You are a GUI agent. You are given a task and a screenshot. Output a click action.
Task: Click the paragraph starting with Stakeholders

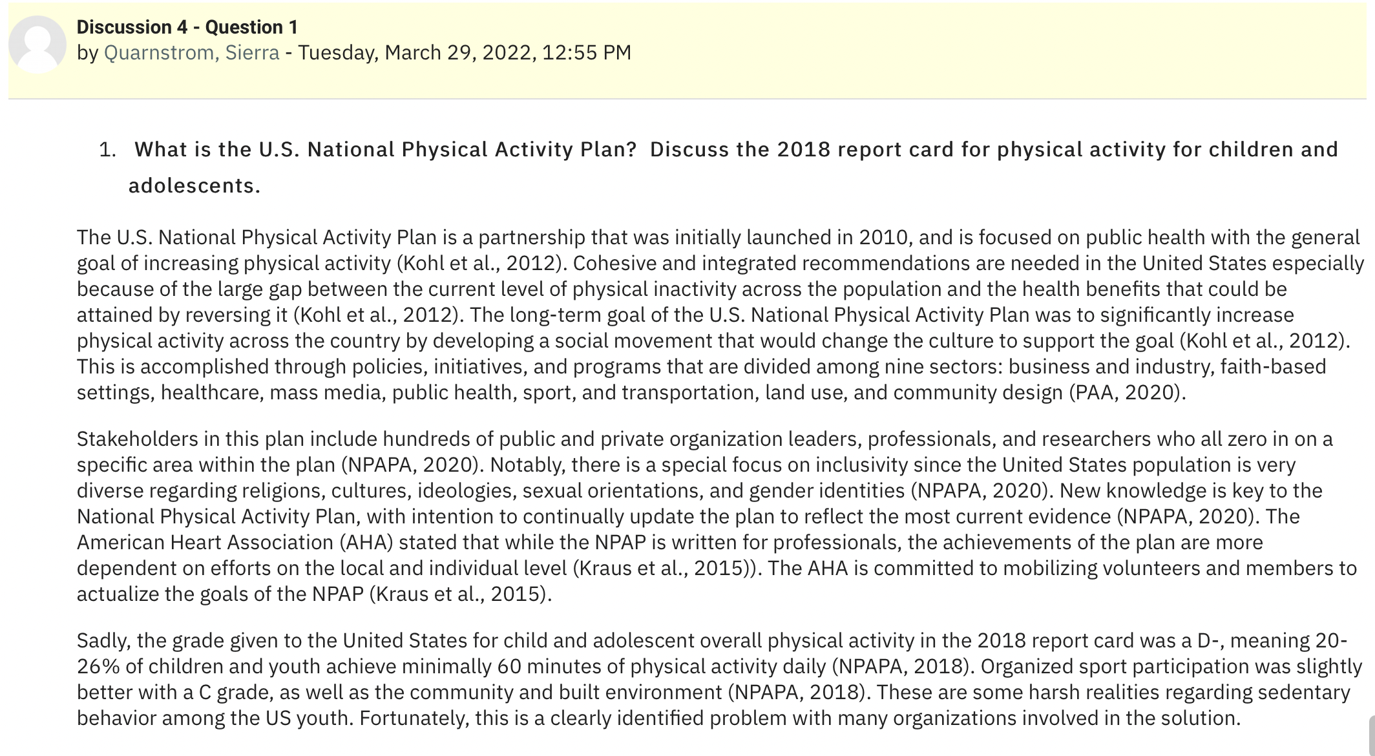[x=717, y=516]
